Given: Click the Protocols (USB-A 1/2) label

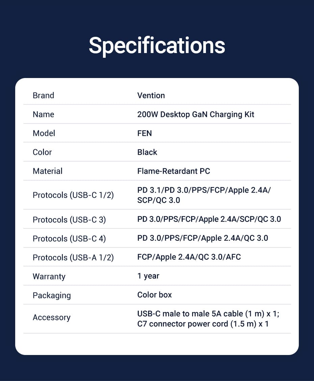Looking at the screenshot, I should pyautogui.click(x=73, y=258).
